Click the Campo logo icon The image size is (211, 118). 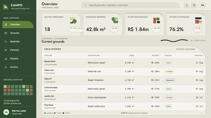click(x=6, y=7)
